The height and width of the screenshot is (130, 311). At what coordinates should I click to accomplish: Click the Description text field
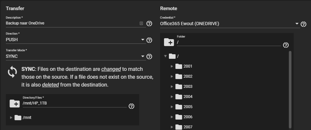[72, 23]
